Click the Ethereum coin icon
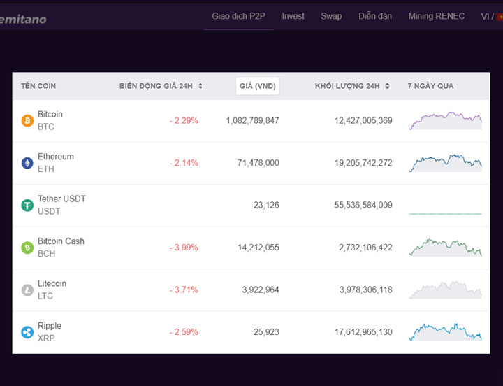The width and height of the screenshot is (503, 386). point(27,163)
